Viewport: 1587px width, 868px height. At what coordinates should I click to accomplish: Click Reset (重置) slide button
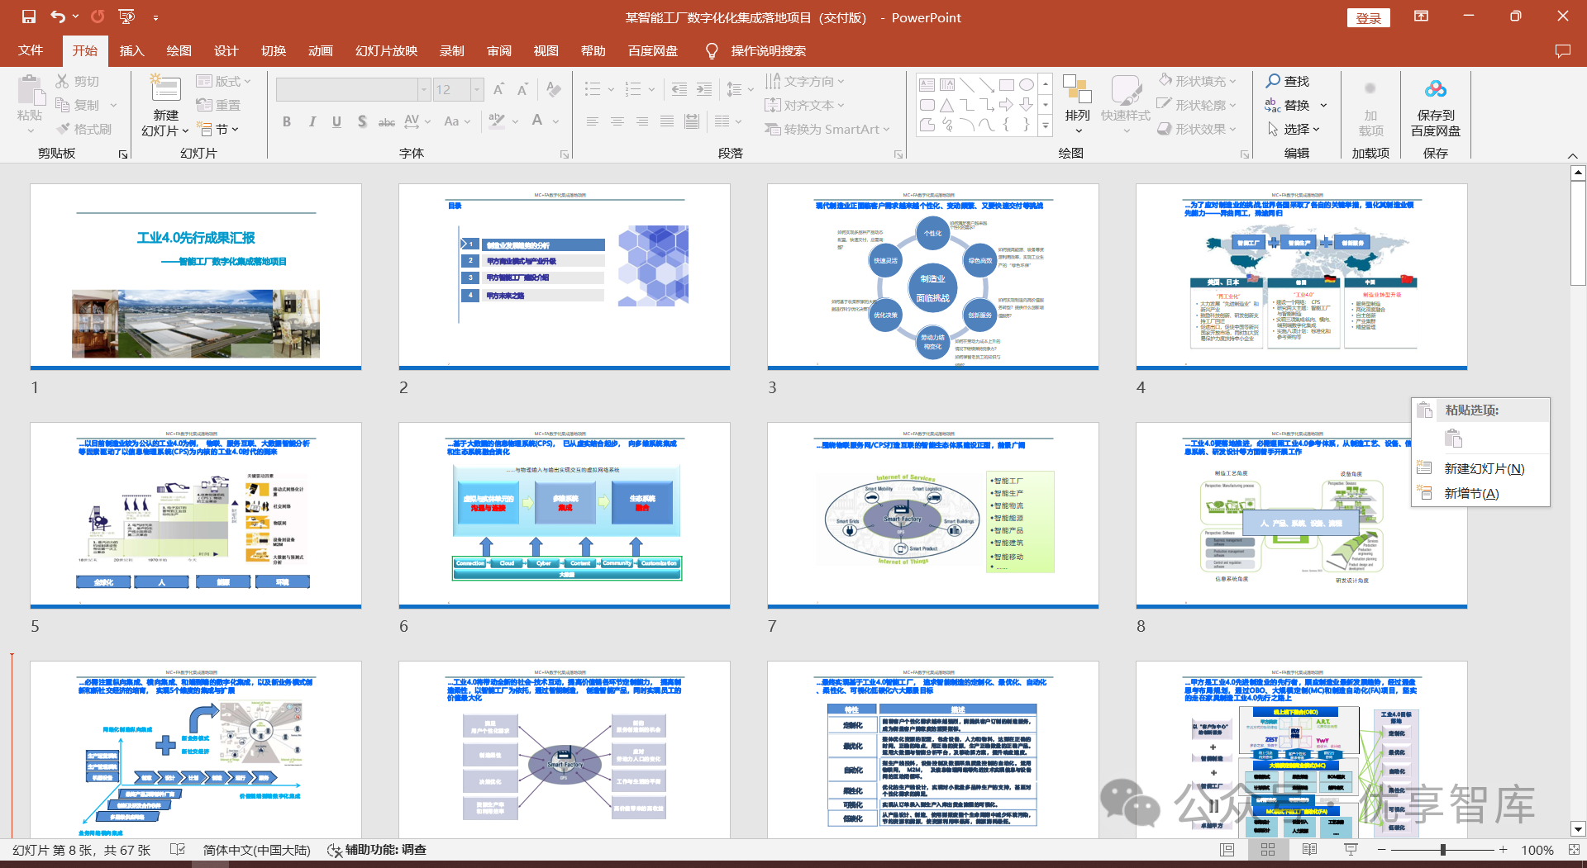click(x=219, y=105)
